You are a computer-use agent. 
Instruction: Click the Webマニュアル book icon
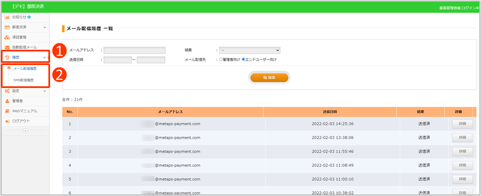coord(7,111)
